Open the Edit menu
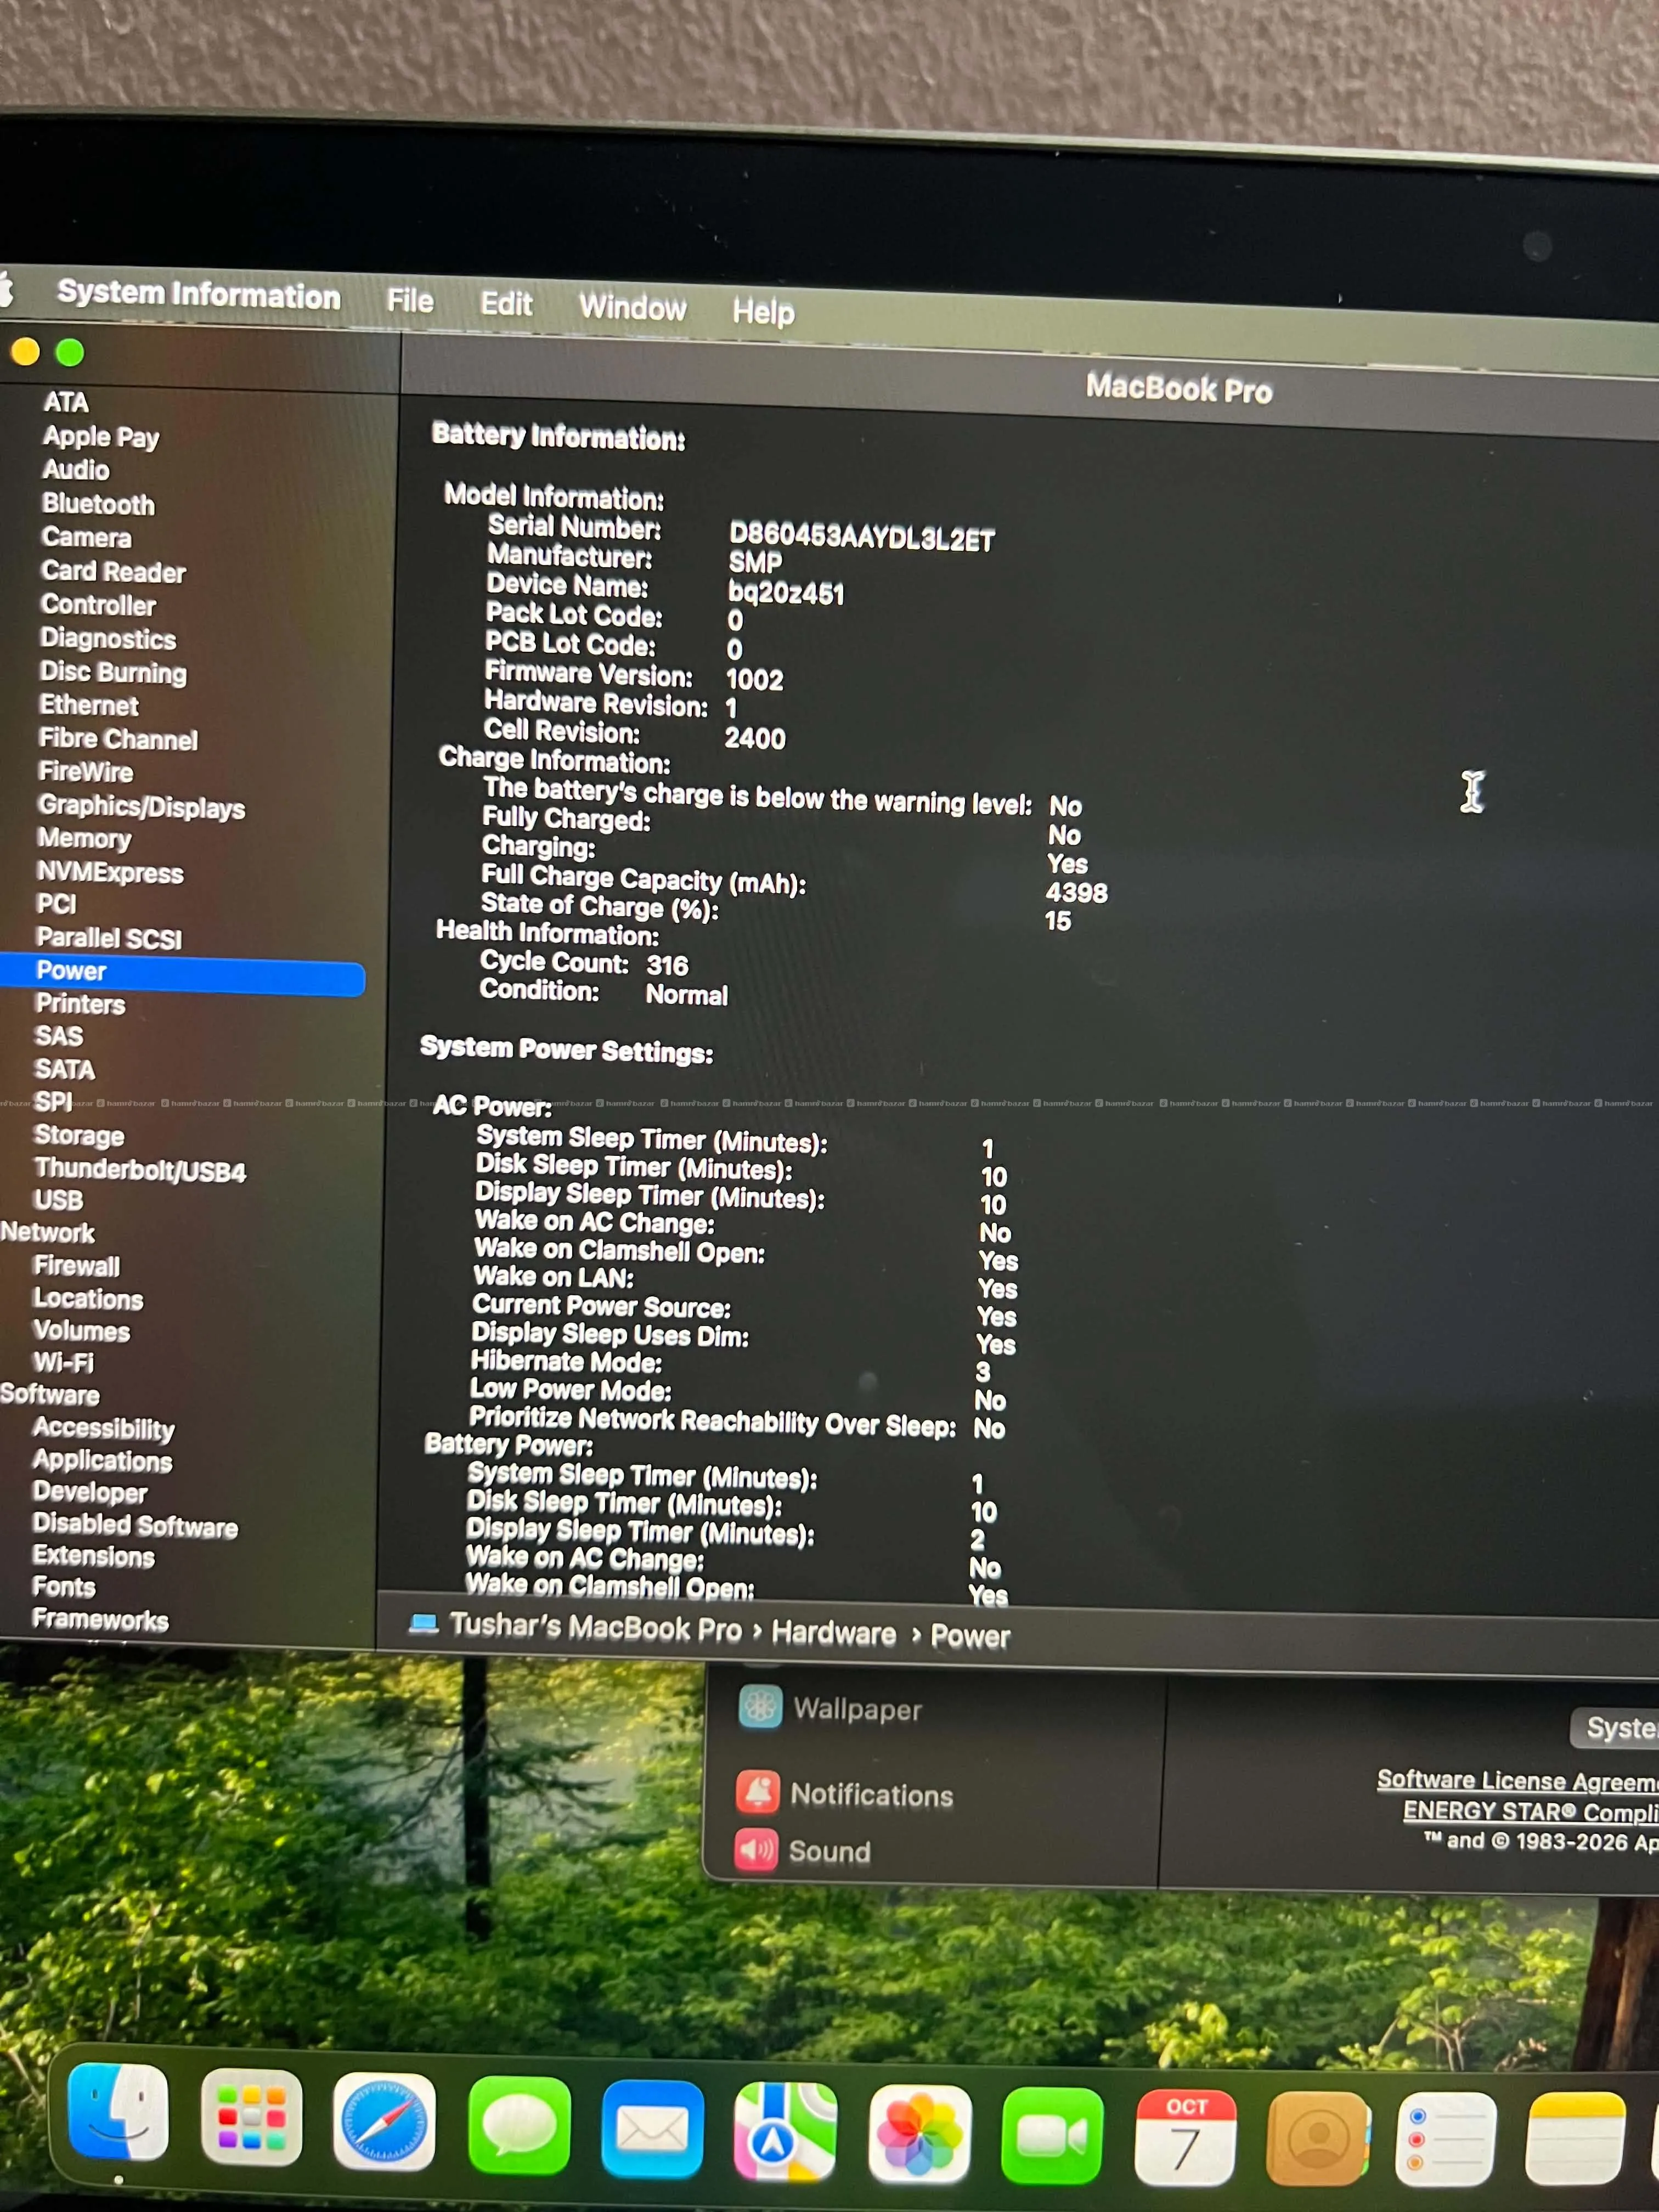 click(506, 304)
